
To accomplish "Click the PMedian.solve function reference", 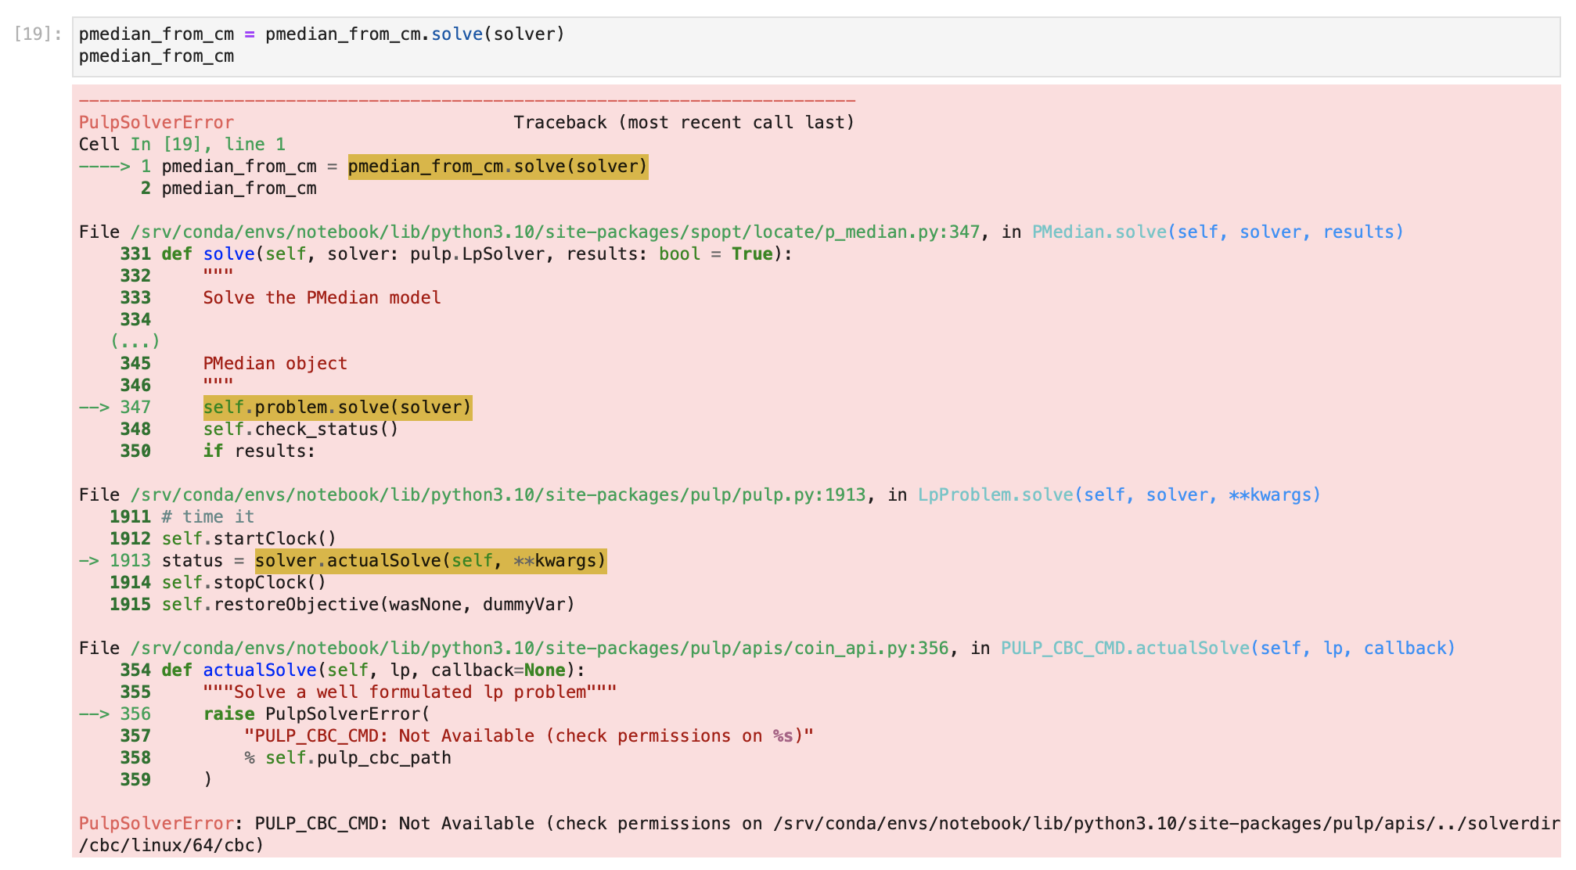I will point(1099,232).
